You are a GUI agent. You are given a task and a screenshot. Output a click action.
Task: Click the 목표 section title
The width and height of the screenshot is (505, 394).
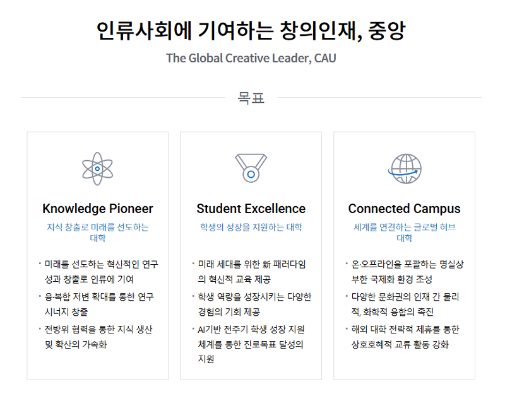coord(251,98)
